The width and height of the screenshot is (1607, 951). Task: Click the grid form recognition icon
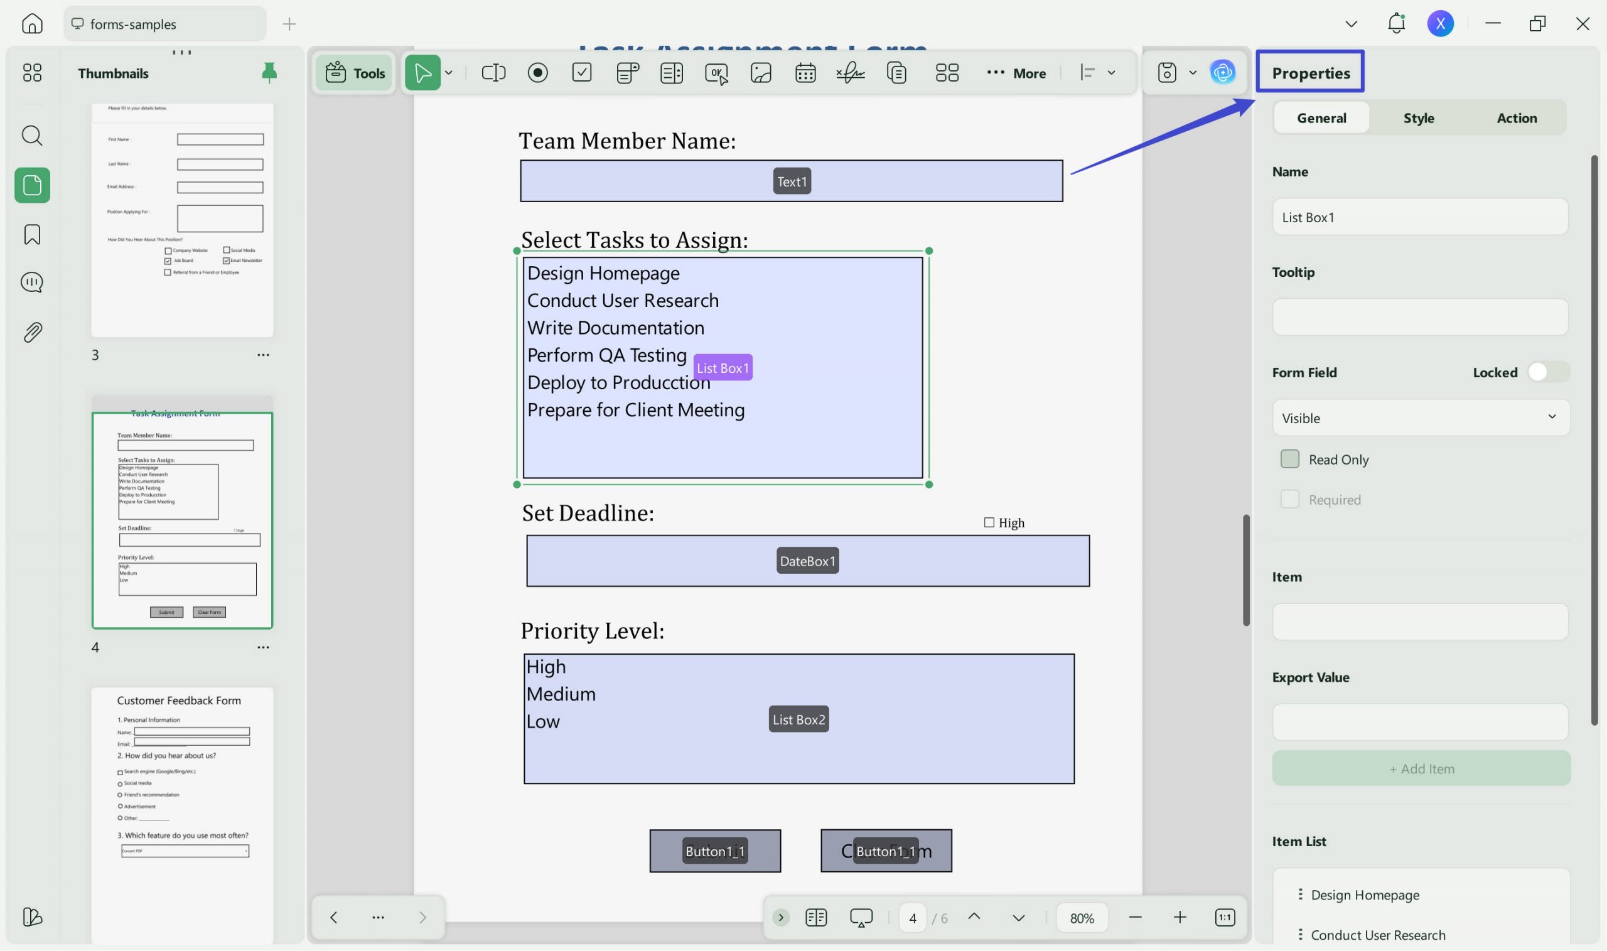click(x=947, y=72)
